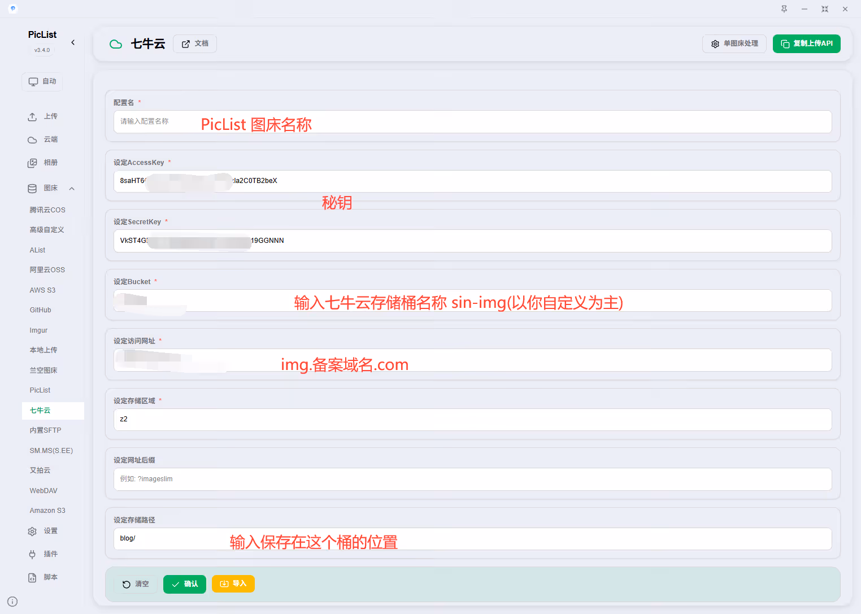Screen dimensions: 861x614
Task: Click the upload icon in sidebar
Action: (x=32, y=116)
